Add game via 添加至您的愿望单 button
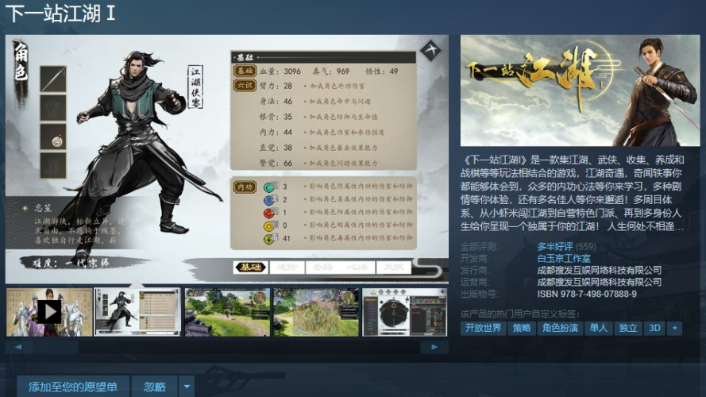 pyautogui.click(x=73, y=387)
